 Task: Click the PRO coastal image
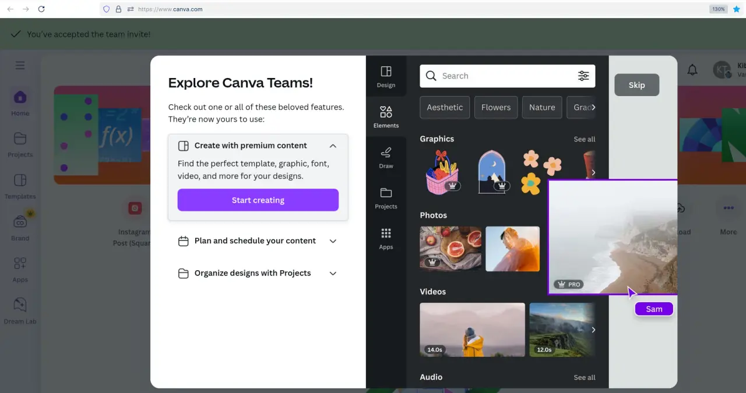[613, 237]
